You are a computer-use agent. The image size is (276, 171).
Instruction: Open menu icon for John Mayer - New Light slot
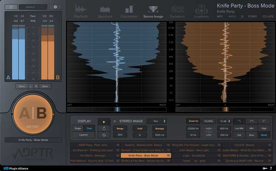coord(219,150)
